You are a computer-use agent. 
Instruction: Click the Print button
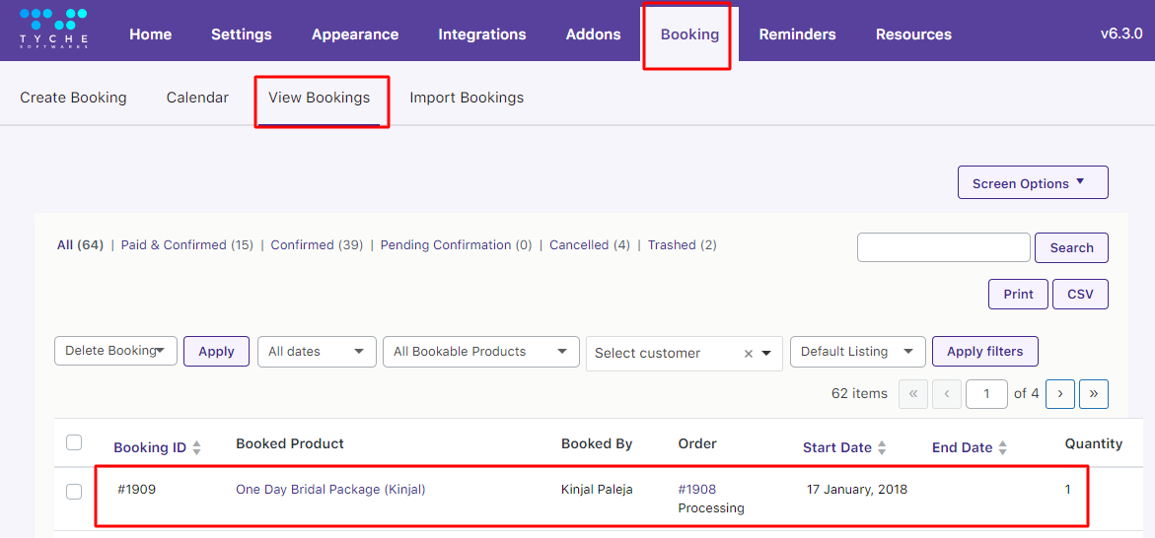click(x=1018, y=294)
